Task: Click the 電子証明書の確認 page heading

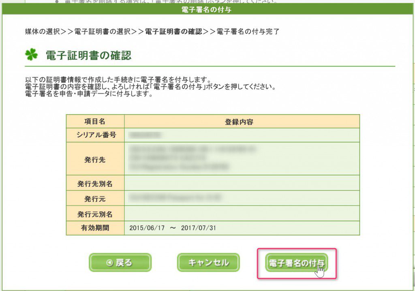Action: [x=88, y=55]
